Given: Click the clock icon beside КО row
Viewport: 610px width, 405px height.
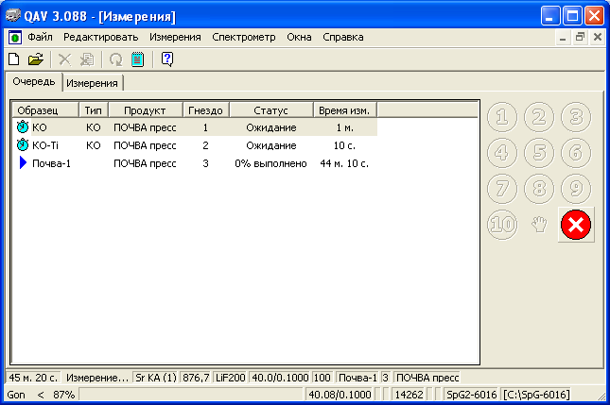Looking at the screenshot, I should pyautogui.click(x=23, y=127).
